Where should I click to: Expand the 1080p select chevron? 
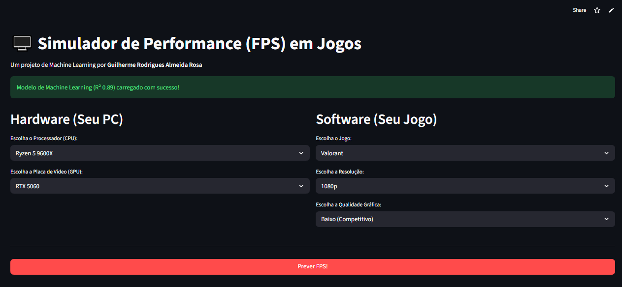click(606, 186)
